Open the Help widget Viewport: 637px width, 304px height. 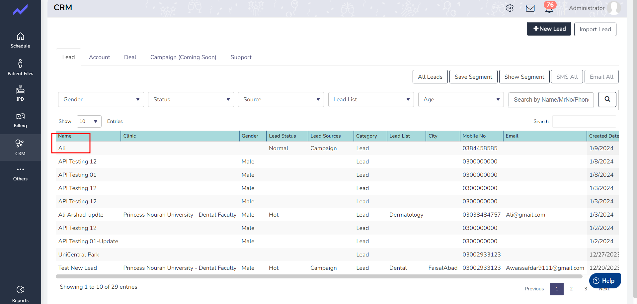(x=605, y=281)
